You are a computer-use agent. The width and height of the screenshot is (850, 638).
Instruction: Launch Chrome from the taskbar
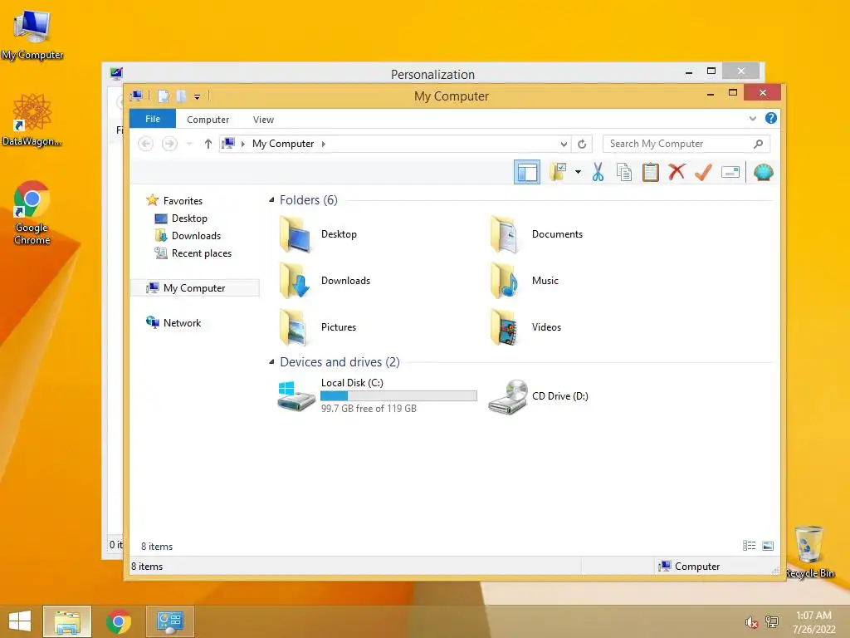tap(119, 621)
